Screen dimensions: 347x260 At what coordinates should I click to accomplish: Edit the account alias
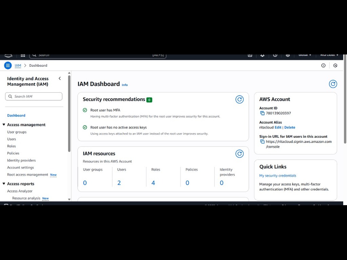(278, 127)
